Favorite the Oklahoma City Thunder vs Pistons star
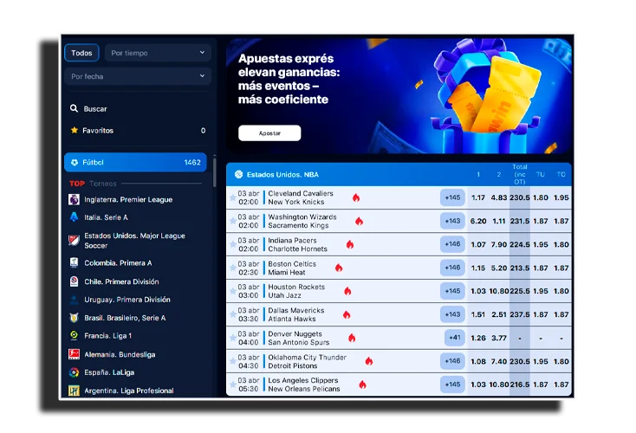 coord(233,361)
